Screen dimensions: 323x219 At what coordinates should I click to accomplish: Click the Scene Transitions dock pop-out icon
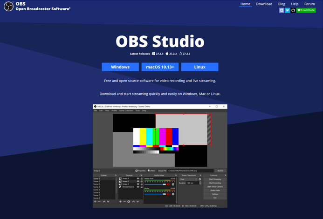tap(200, 175)
